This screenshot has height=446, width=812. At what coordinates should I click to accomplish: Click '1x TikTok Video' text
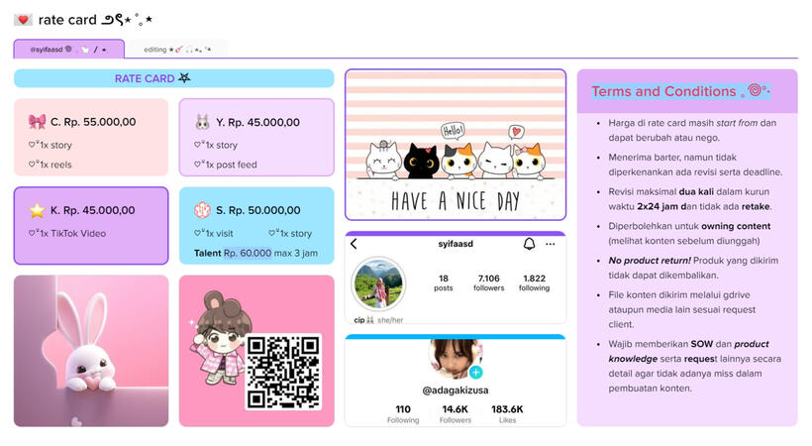pyautogui.click(x=73, y=233)
